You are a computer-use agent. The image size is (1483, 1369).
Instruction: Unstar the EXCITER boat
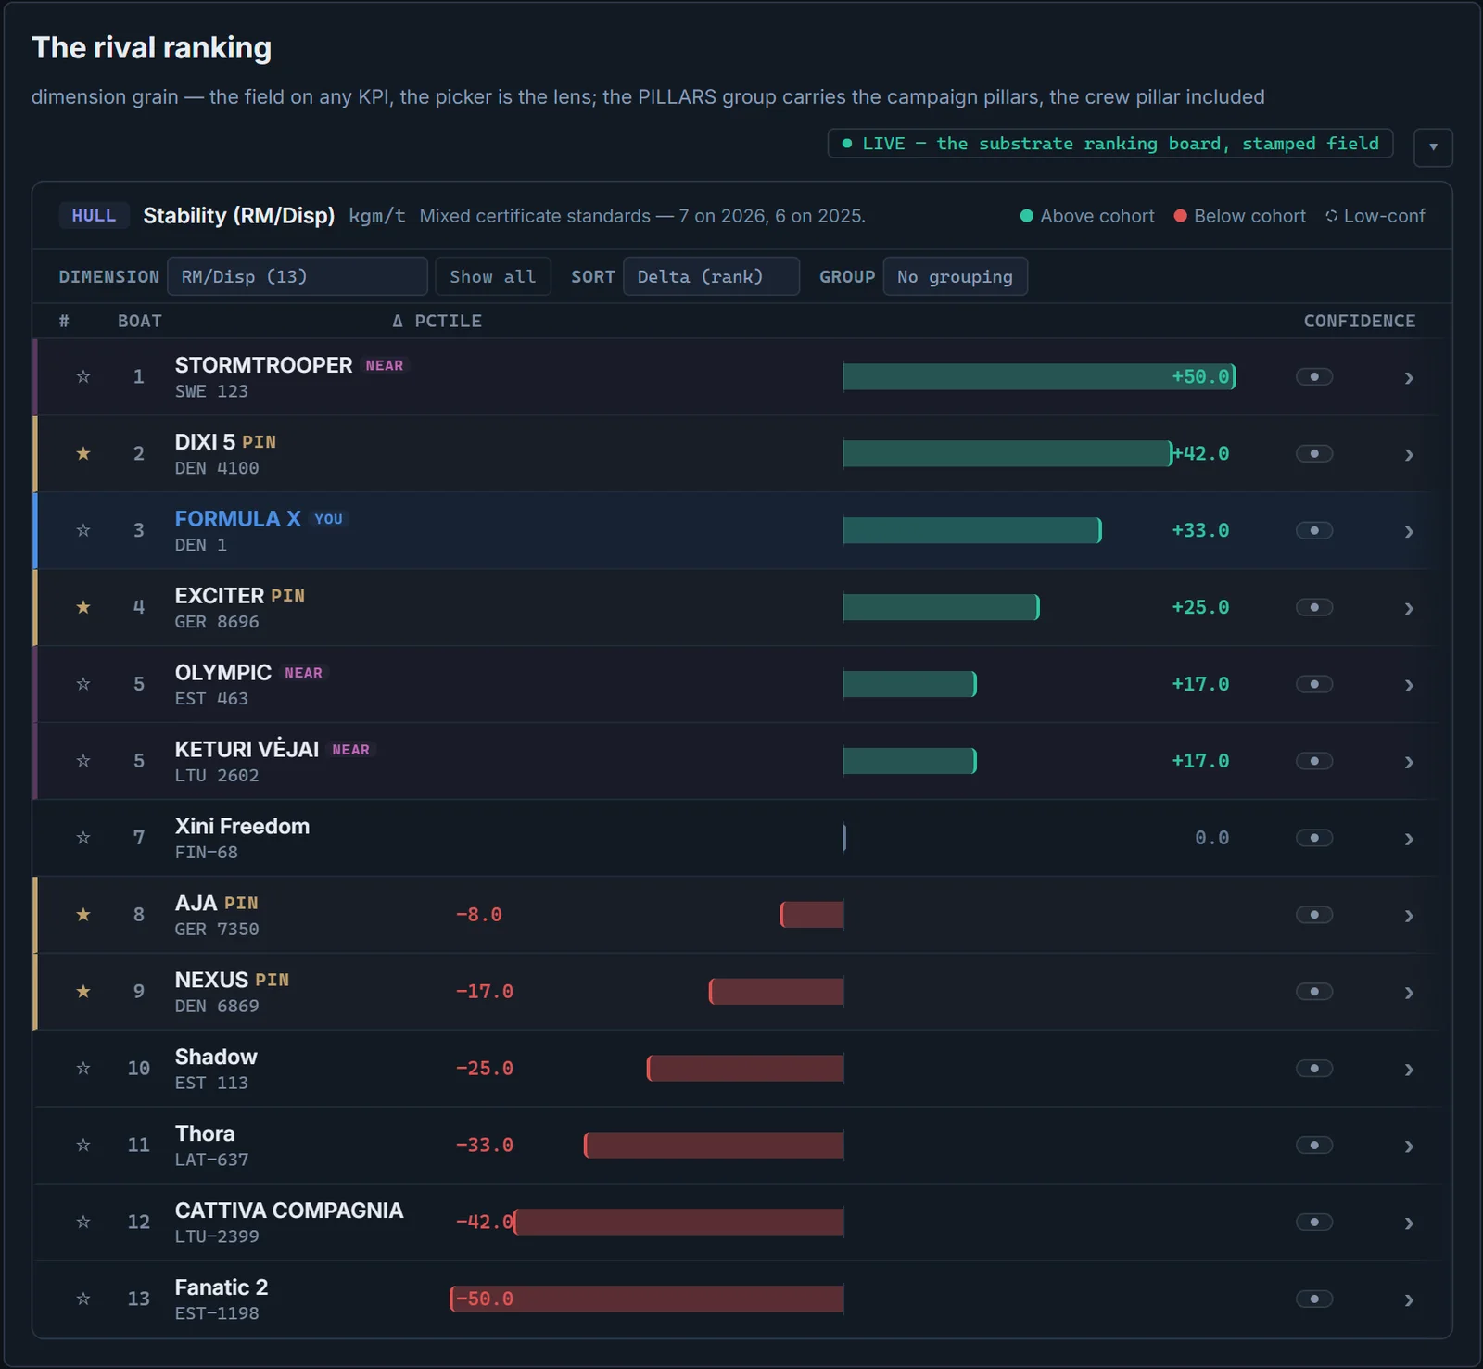click(83, 607)
